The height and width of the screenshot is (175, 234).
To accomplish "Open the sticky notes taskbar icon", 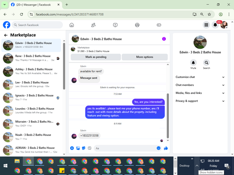I will 62,171.
